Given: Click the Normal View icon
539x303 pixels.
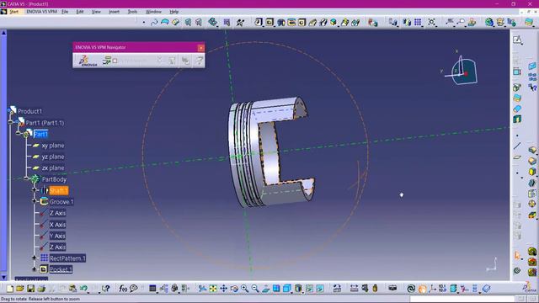Looking at the screenshot, I should 266,289.
